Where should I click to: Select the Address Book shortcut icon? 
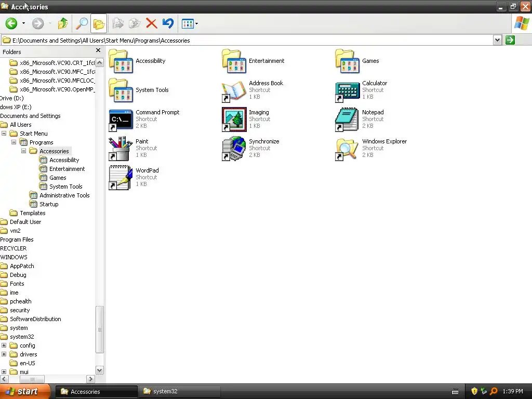(234, 90)
